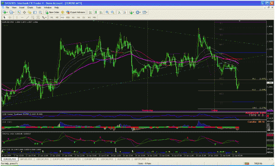Open the Terminal panel icon

(35, 12)
